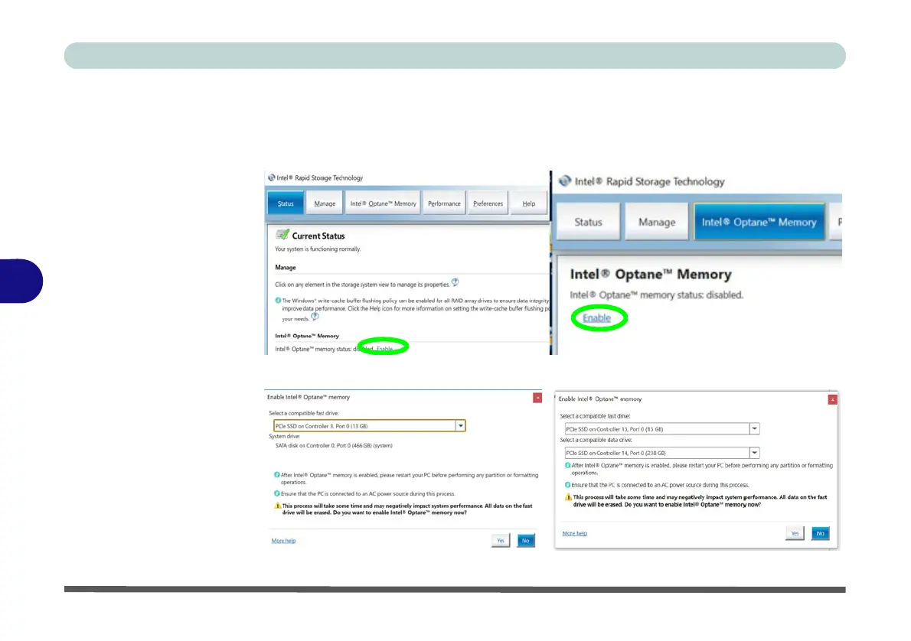Screen dimensions: 911x641
Task: Close the left Enable Optane memory dialog
Action: 537,398
